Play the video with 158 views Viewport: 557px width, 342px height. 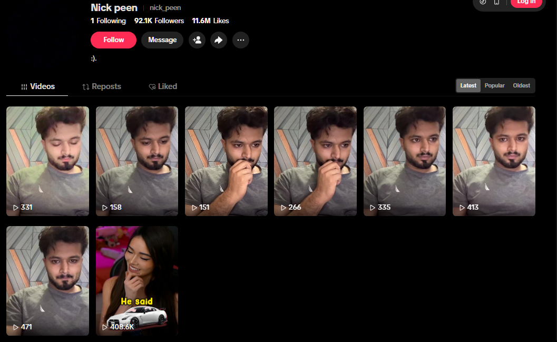(x=137, y=161)
